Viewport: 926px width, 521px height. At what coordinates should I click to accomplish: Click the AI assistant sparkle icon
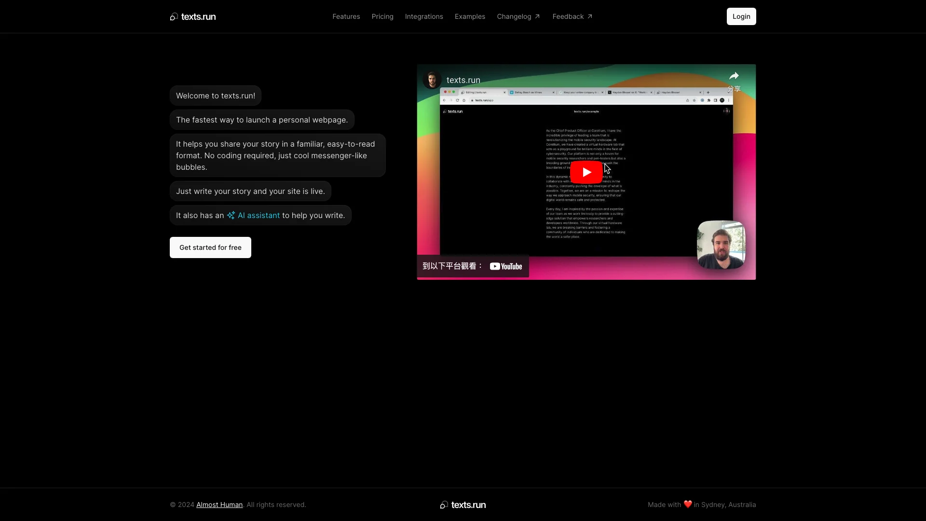pos(231,215)
